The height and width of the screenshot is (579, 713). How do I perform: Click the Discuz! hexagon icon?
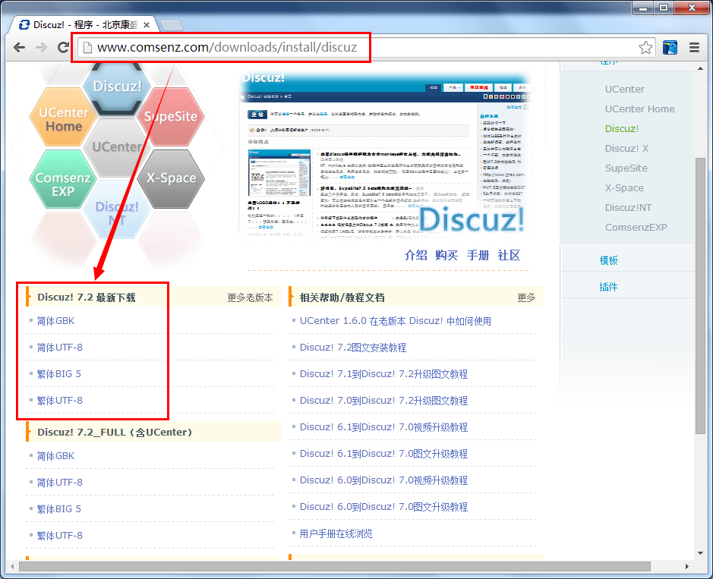pos(118,87)
